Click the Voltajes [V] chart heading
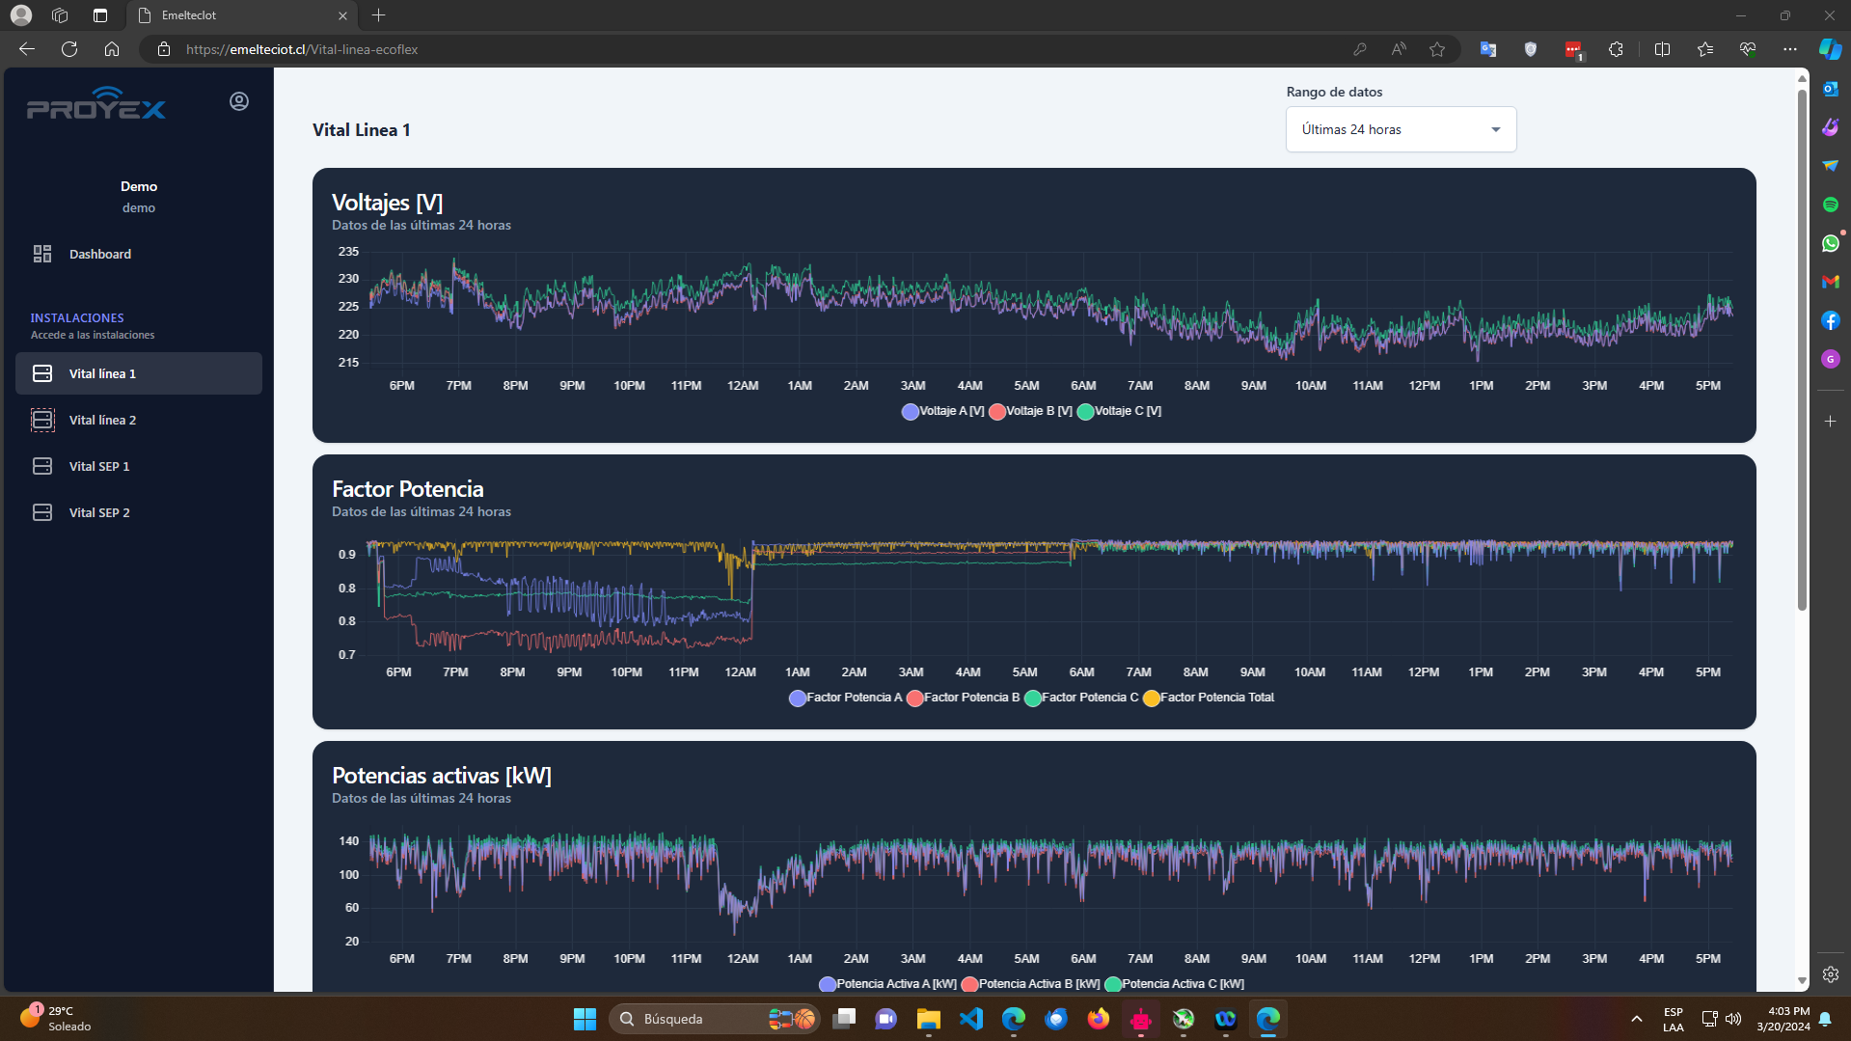 tap(388, 203)
